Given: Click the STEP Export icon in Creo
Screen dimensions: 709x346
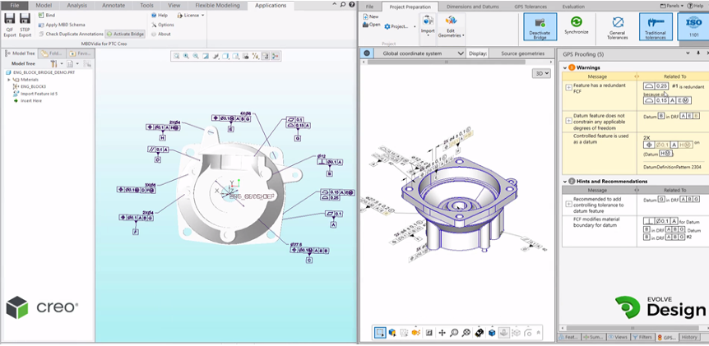Looking at the screenshot, I should click(x=25, y=25).
